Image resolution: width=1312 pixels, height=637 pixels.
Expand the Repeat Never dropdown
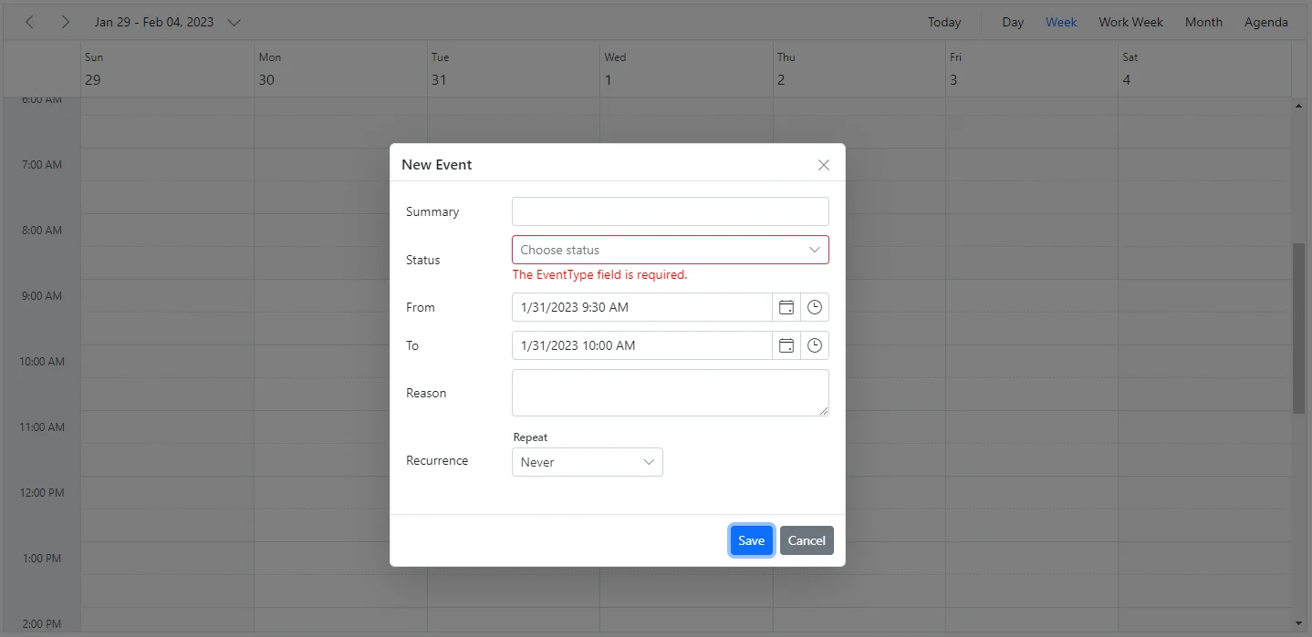(588, 462)
